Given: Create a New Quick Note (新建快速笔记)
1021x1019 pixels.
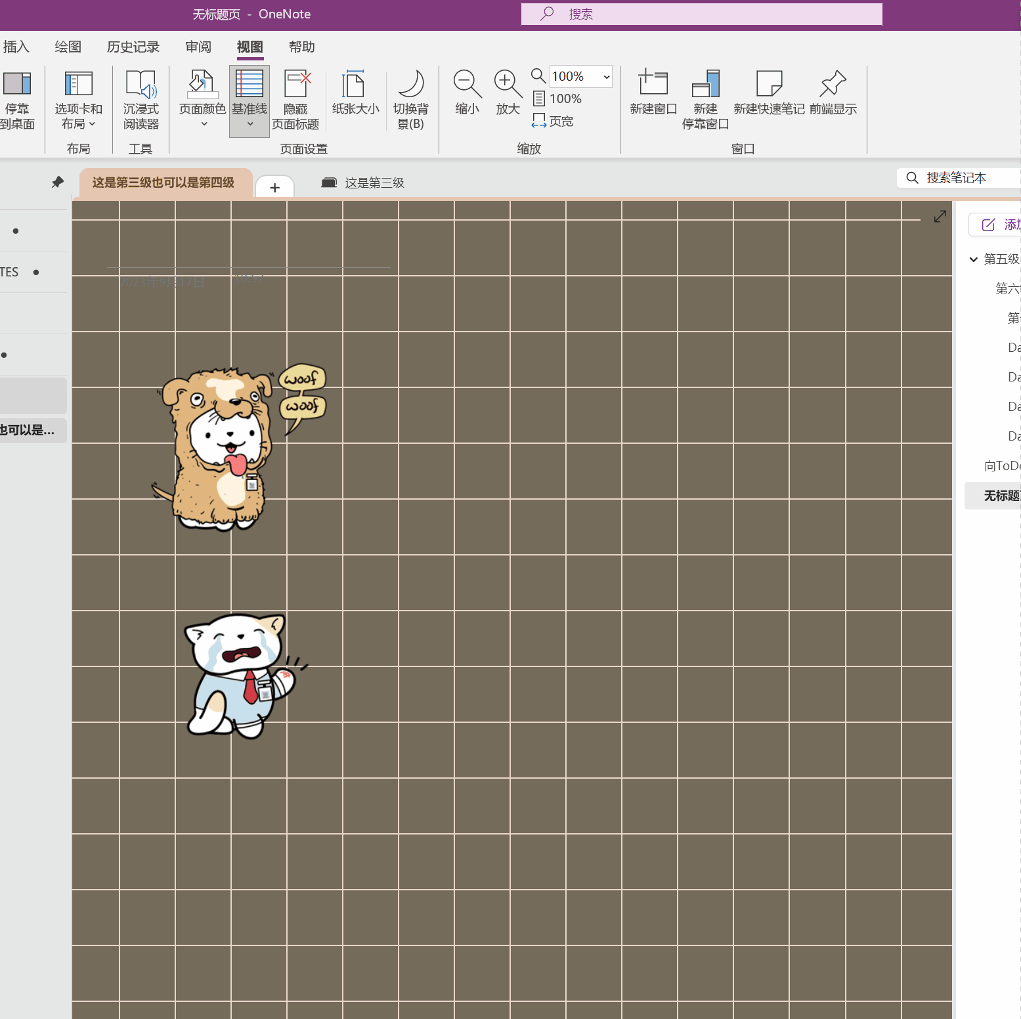Looking at the screenshot, I should [x=769, y=84].
